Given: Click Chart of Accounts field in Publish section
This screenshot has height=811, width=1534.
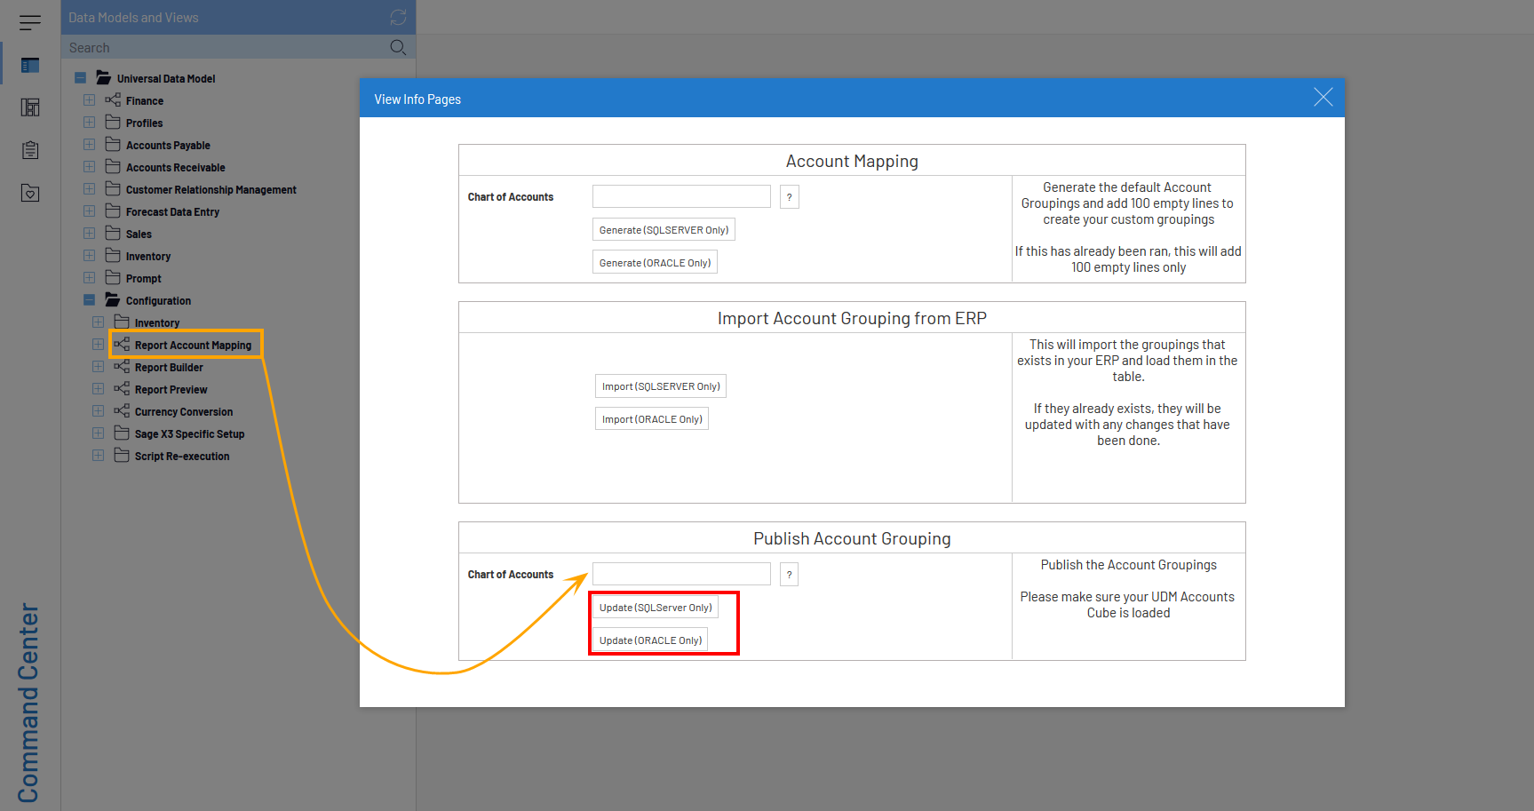Looking at the screenshot, I should tap(681, 574).
